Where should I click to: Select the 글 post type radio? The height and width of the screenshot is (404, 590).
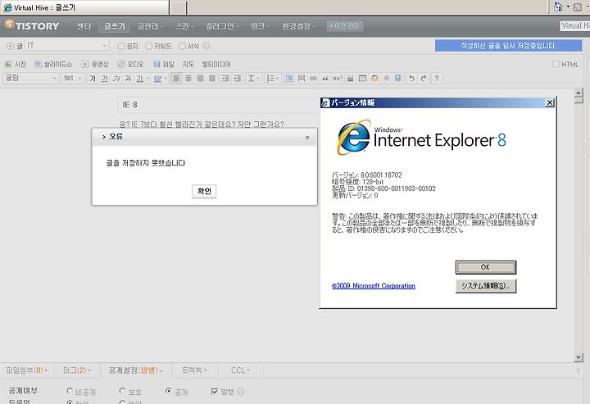pyautogui.click(x=11, y=46)
